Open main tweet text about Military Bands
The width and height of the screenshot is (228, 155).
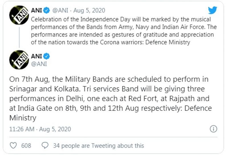[x=111, y=98]
